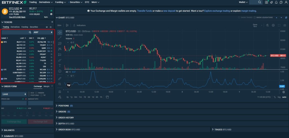Open the ANY currency filter dropdown

coord(43,32)
